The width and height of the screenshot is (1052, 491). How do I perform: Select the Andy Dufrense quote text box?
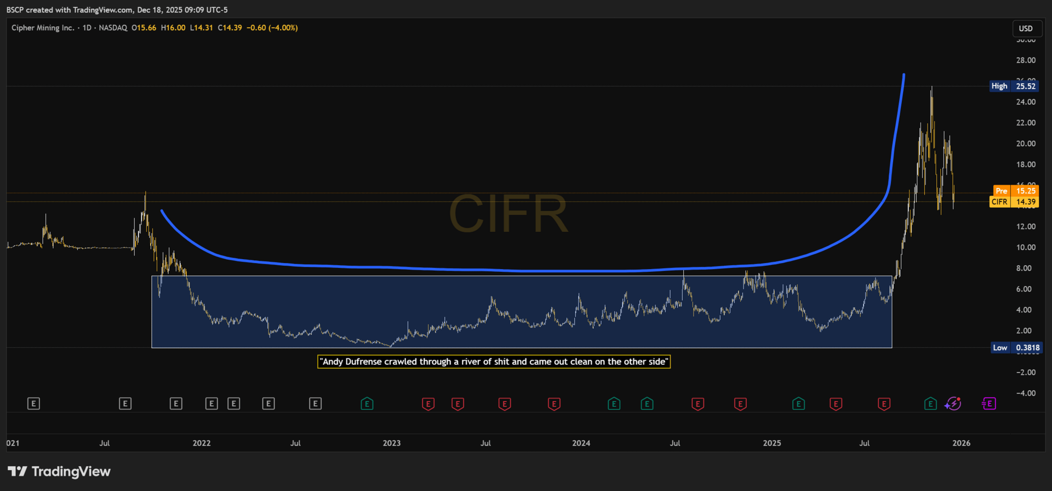click(x=494, y=362)
